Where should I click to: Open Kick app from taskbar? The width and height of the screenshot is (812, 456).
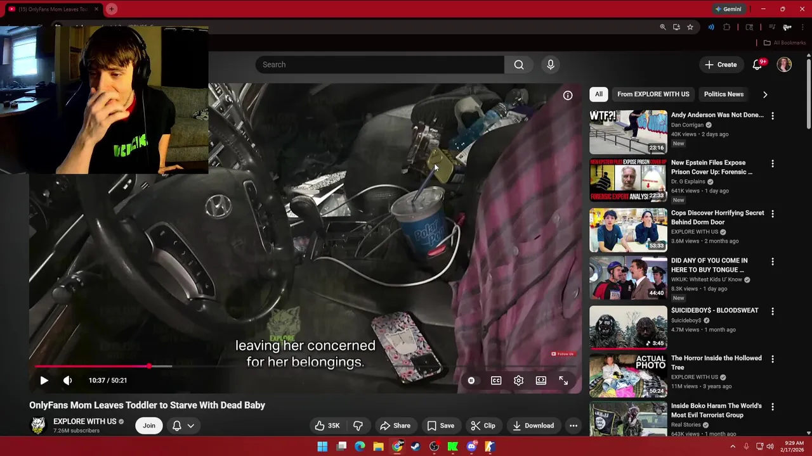point(453,446)
